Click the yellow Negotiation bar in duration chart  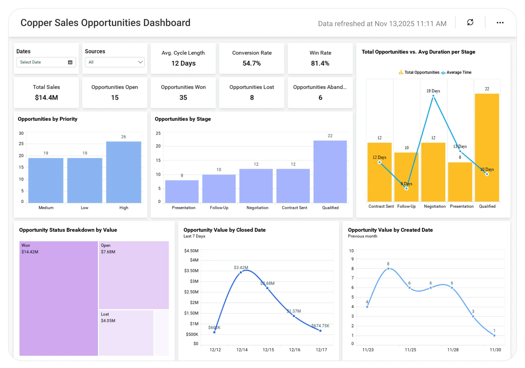tap(433, 172)
